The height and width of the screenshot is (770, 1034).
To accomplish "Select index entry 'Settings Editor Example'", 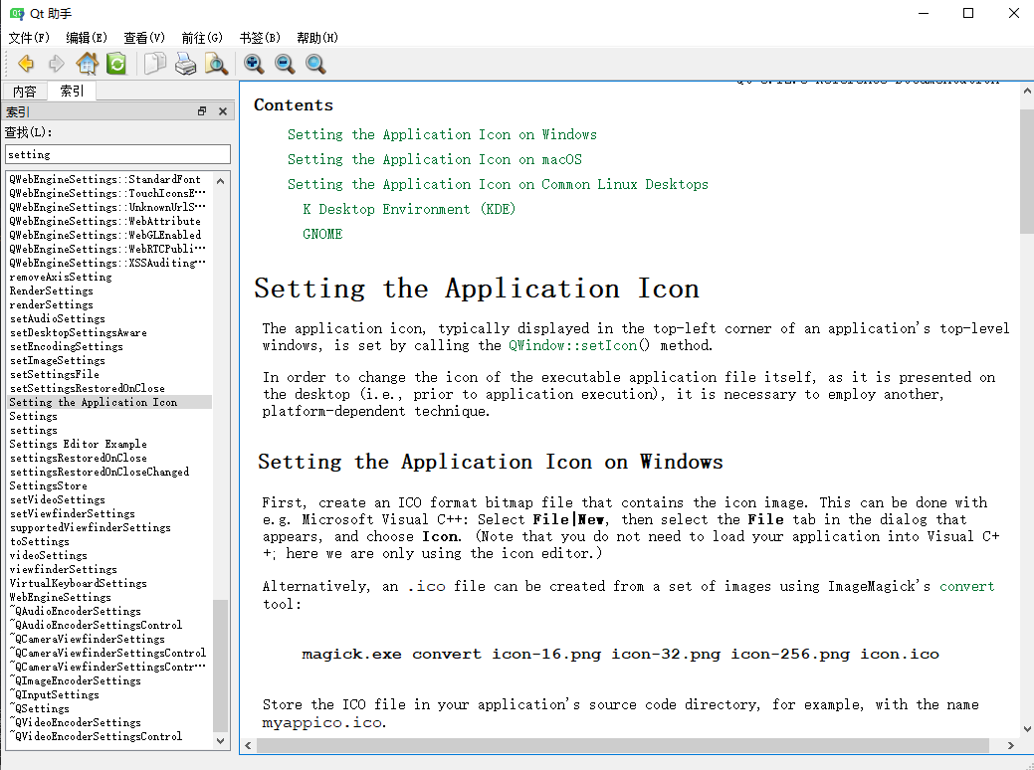I will (109, 444).
